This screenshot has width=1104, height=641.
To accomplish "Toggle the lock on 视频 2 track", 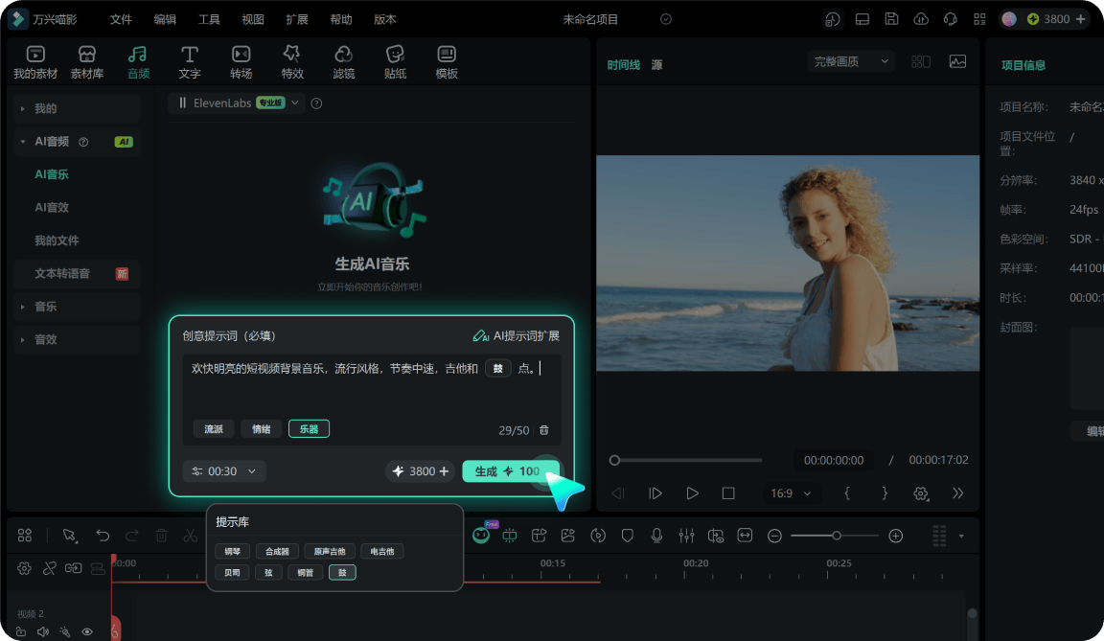I will (x=21, y=631).
